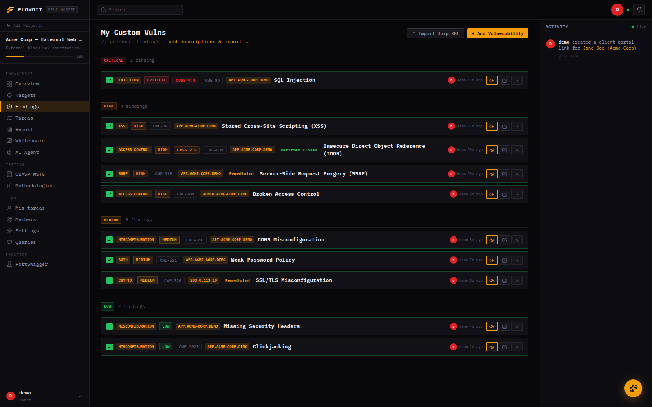Click the Verified Closed status label
Image resolution: width=652 pixels, height=407 pixels.
click(299, 150)
